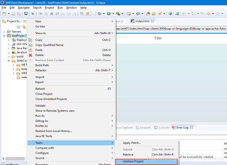This screenshot has width=227, height=165.
Task: Click the Project Explorer horizontal scrollbar
Action: pos(15,158)
